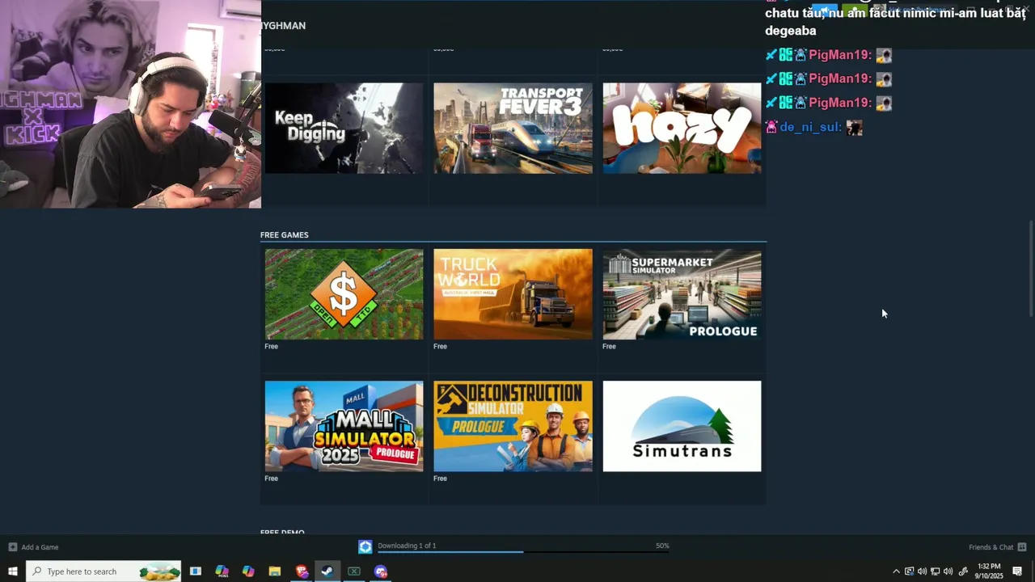Click the first PigMan19 chat username
Image resolution: width=1035 pixels, height=582 pixels.
tap(840, 55)
